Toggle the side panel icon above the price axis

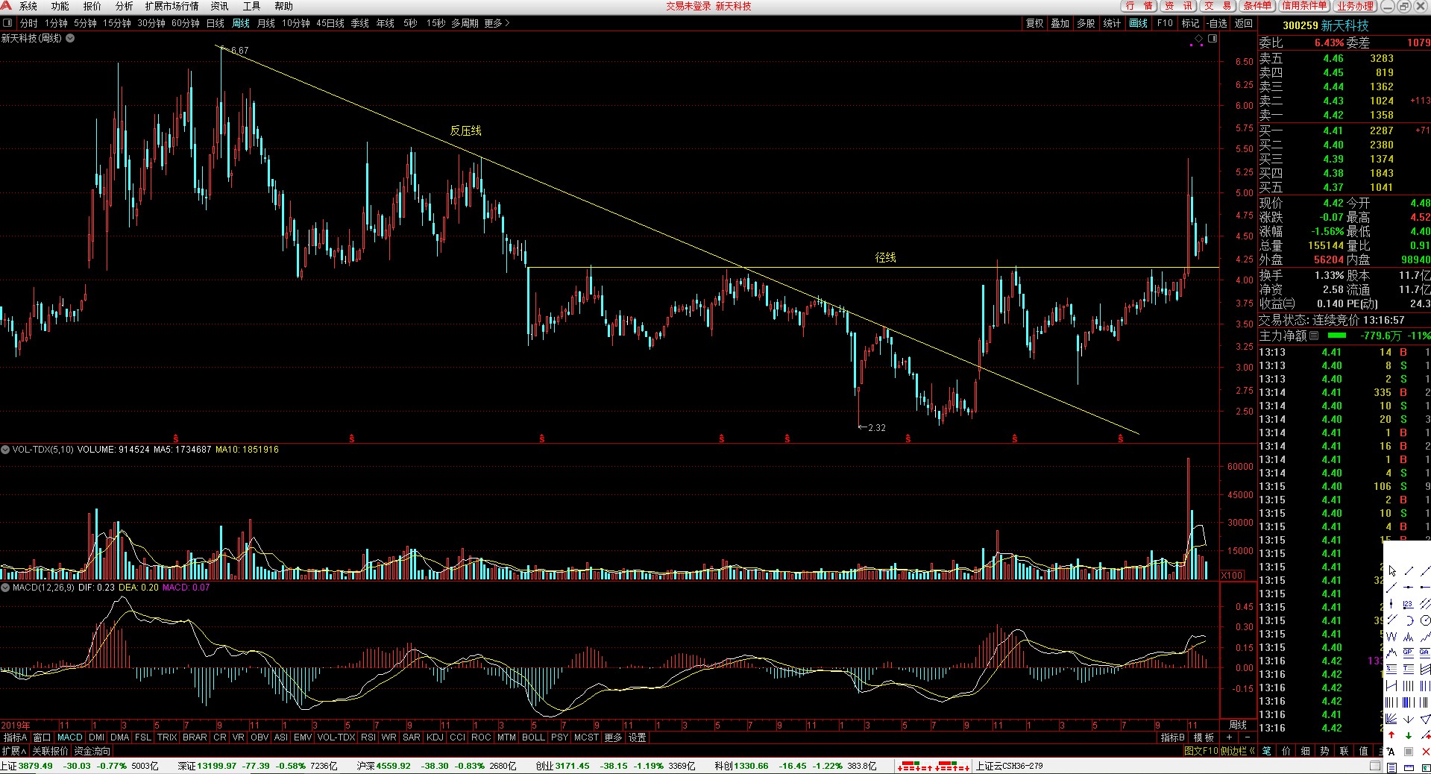[1213, 37]
